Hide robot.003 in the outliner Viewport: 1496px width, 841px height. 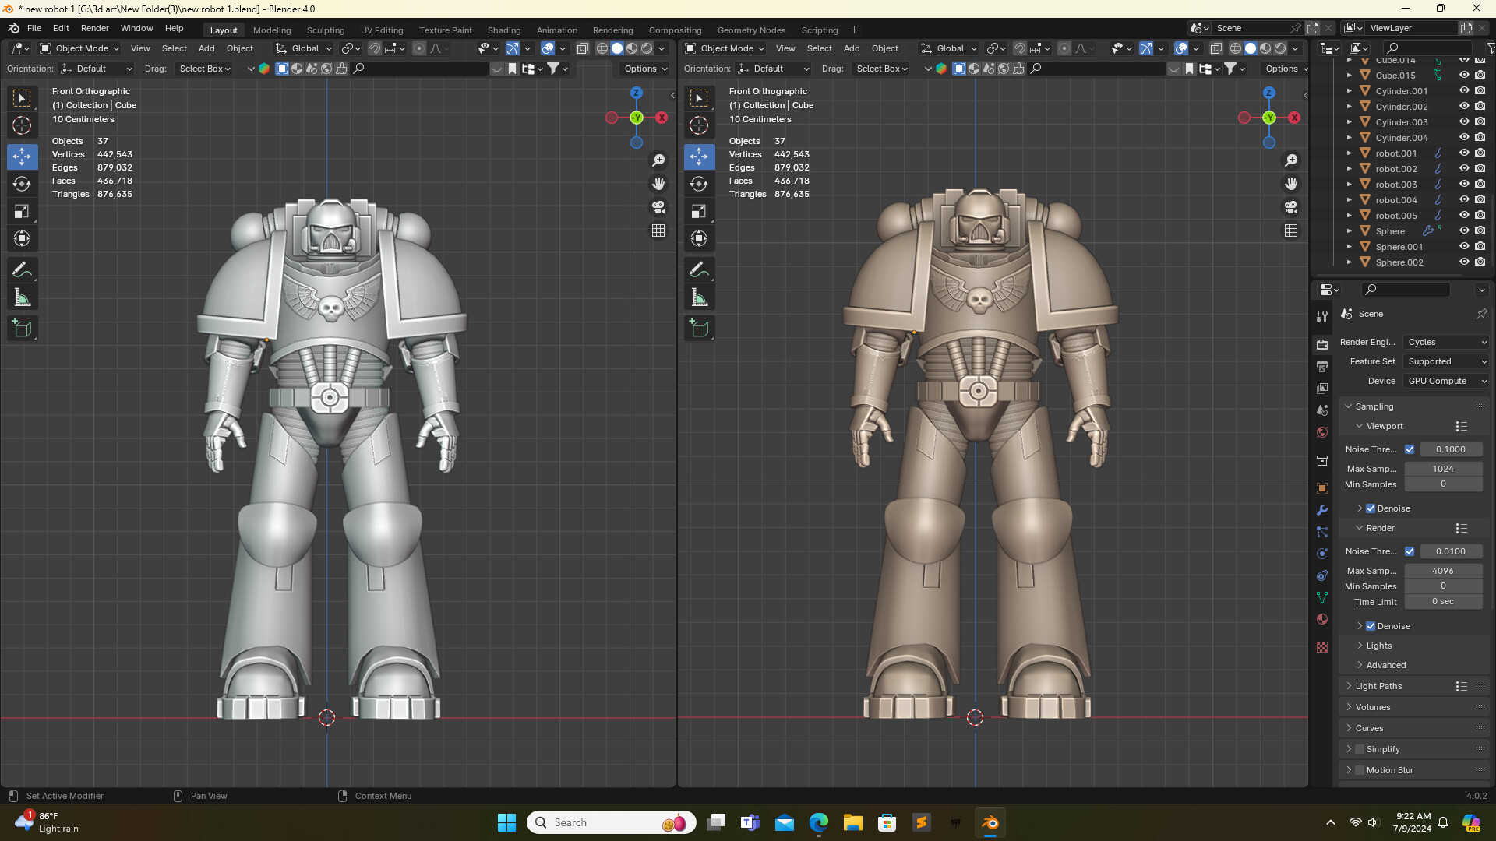pyautogui.click(x=1464, y=185)
